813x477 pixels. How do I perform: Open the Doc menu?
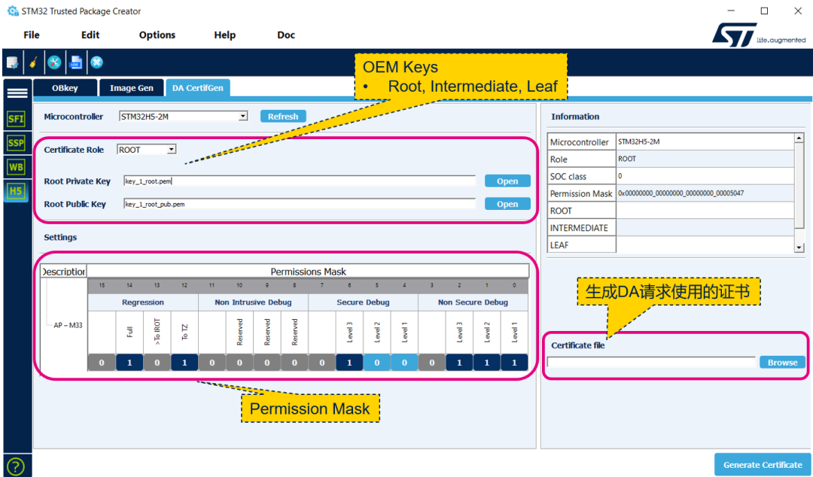pyautogui.click(x=286, y=35)
